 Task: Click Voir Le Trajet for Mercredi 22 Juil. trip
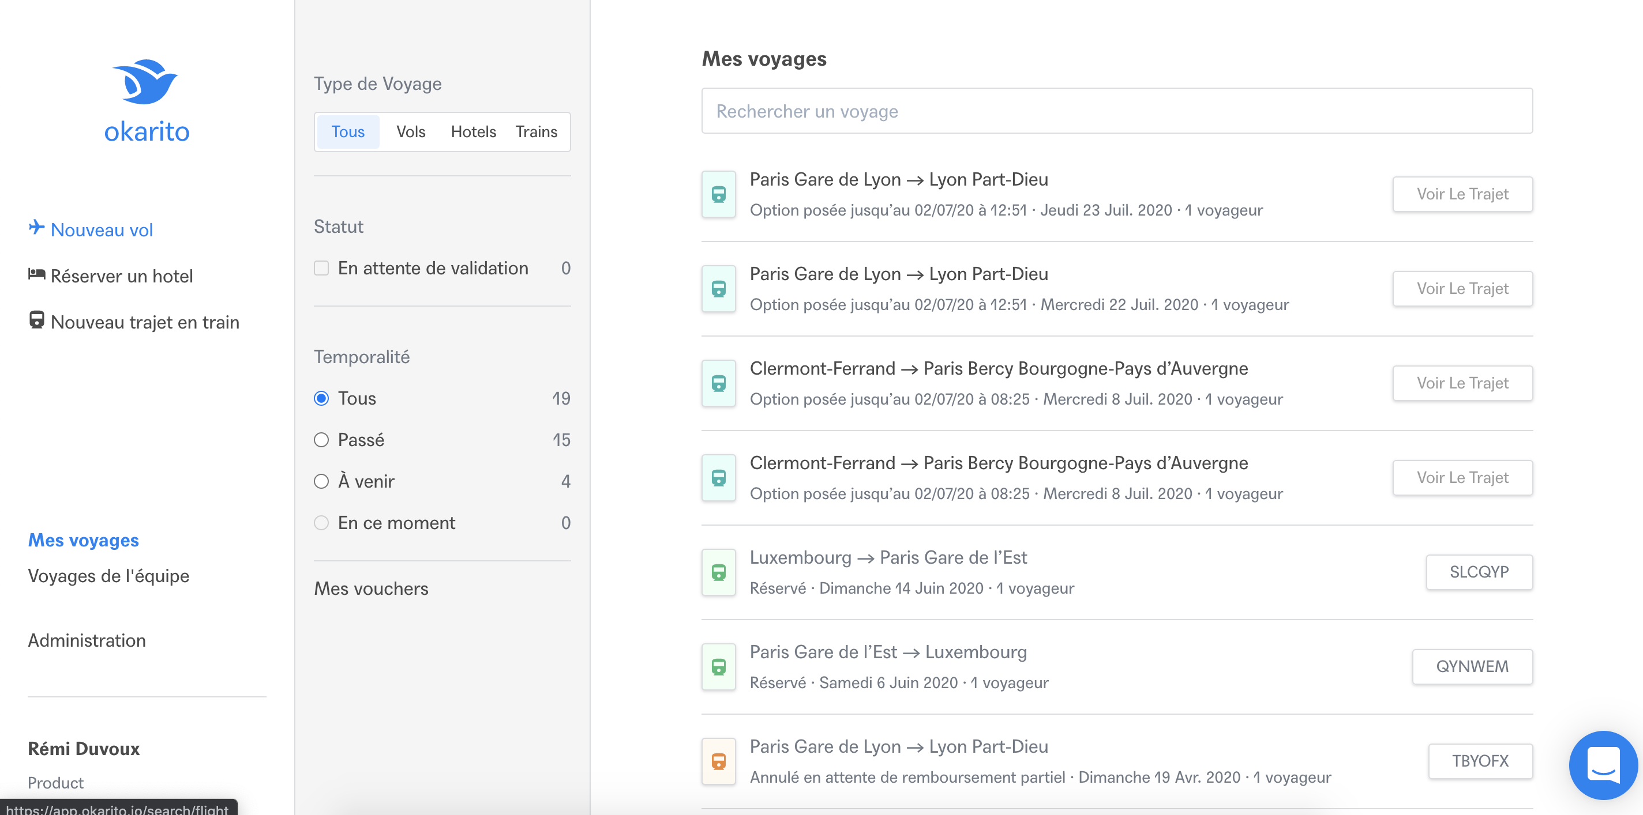[x=1462, y=289]
